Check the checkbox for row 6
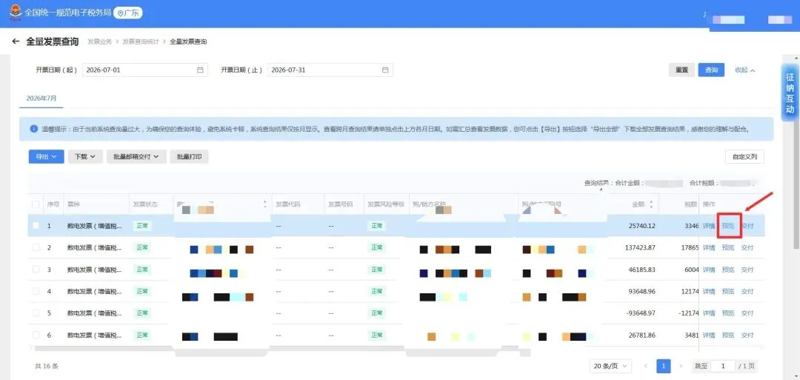Viewport: 800px width, 380px height. (x=36, y=335)
